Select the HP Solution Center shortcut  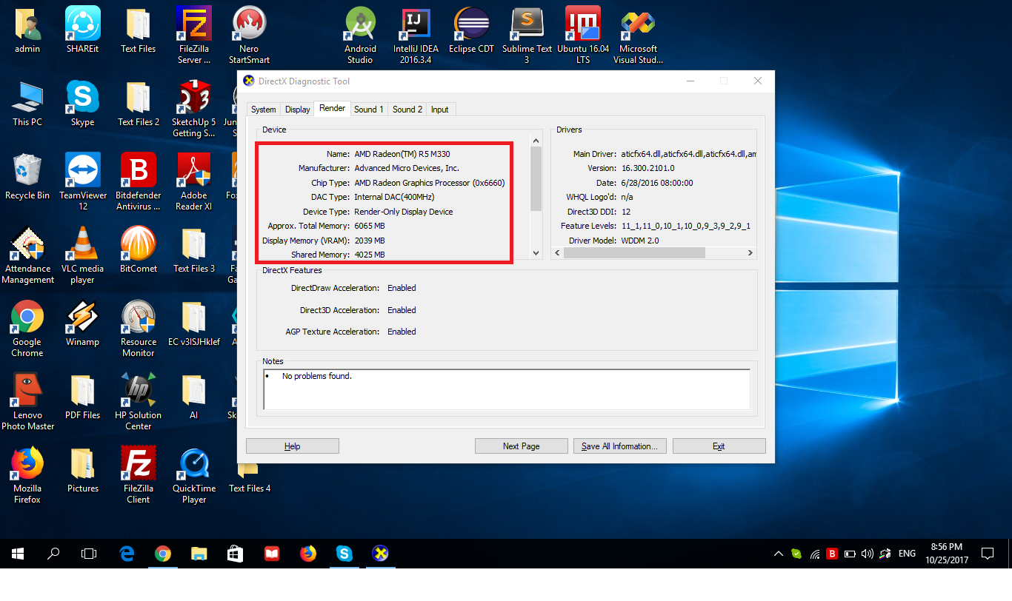(x=138, y=401)
